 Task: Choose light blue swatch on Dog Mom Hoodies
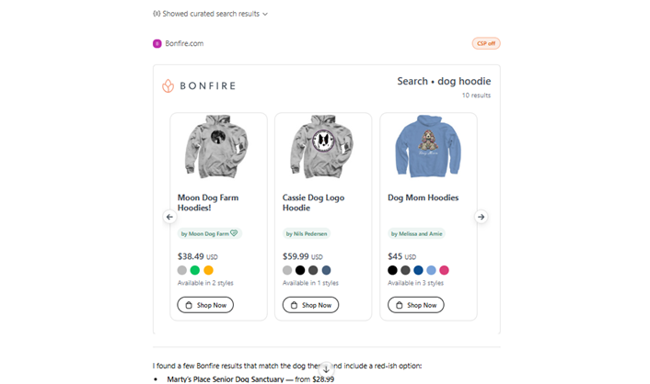[431, 270]
